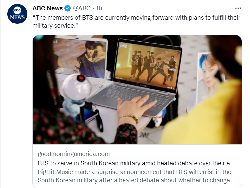Click the ABC News display name
The height and width of the screenshot is (188, 250).
(47, 8)
